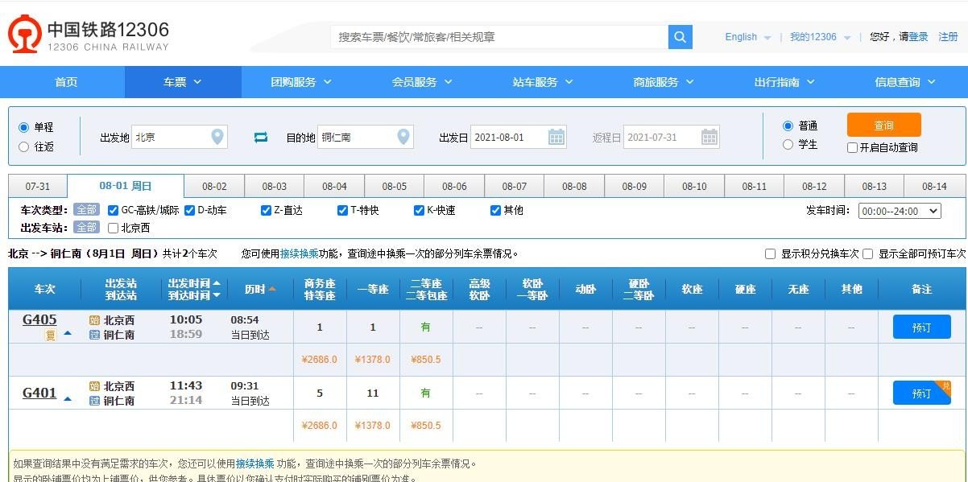Book G401 with its 预订 button

pos(920,393)
